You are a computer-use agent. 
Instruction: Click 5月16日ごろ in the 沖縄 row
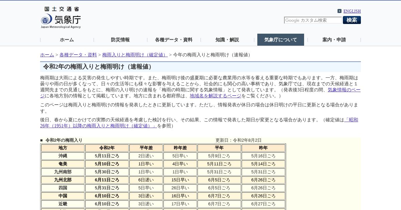click(263, 156)
